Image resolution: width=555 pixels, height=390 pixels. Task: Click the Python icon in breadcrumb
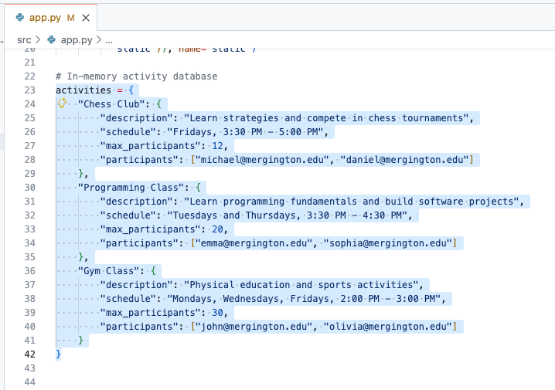(x=52, y=40)
